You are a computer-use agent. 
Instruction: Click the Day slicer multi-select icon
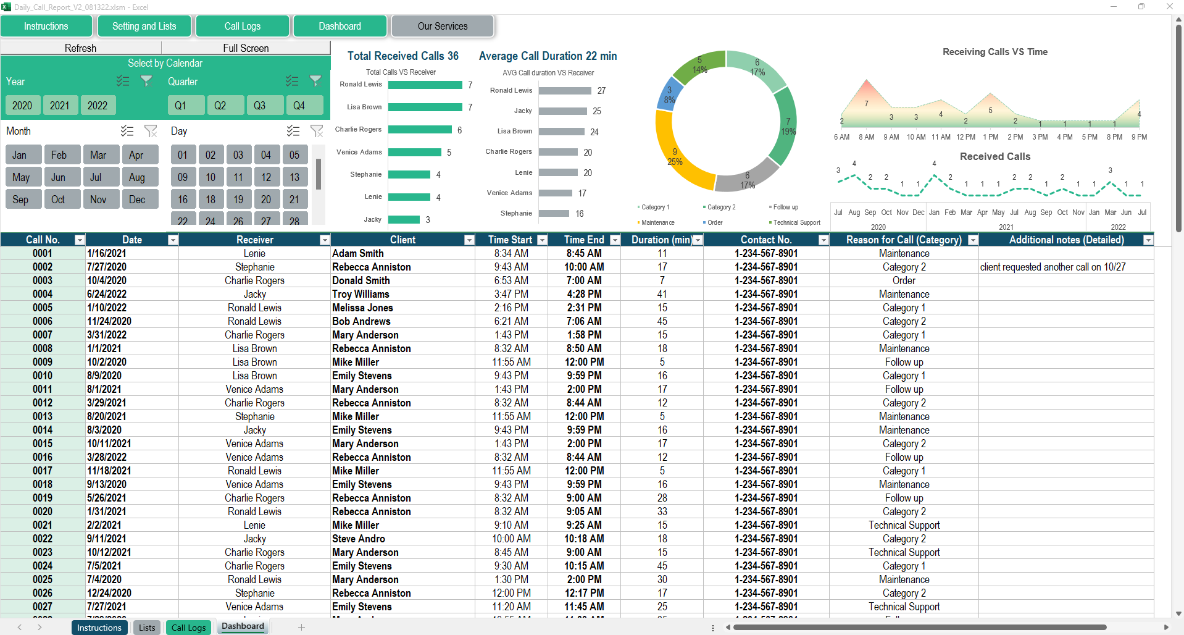[293, 131]
